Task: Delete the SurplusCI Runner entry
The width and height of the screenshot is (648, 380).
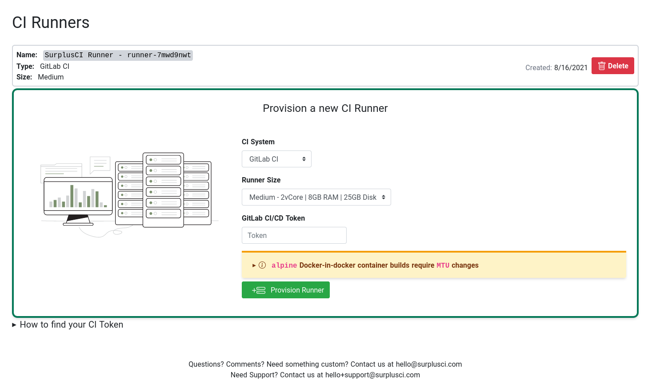Action: (612, 66)
